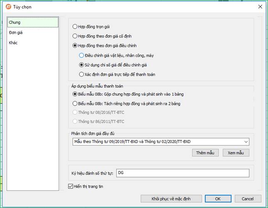This screenshot has height=208, width=268.
Task: Select the Chung category
Action: tap(15, 22)
